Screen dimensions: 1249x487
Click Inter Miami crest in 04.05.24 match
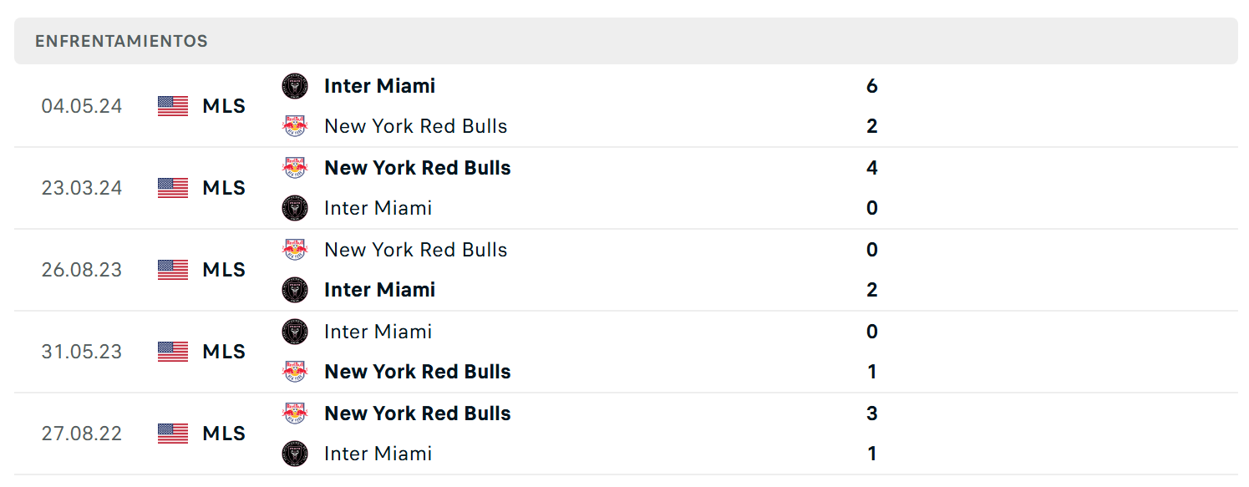pos(295,86)
